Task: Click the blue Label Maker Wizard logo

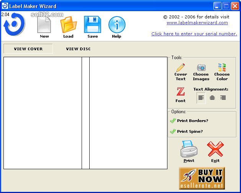Action: click(15, 24)
